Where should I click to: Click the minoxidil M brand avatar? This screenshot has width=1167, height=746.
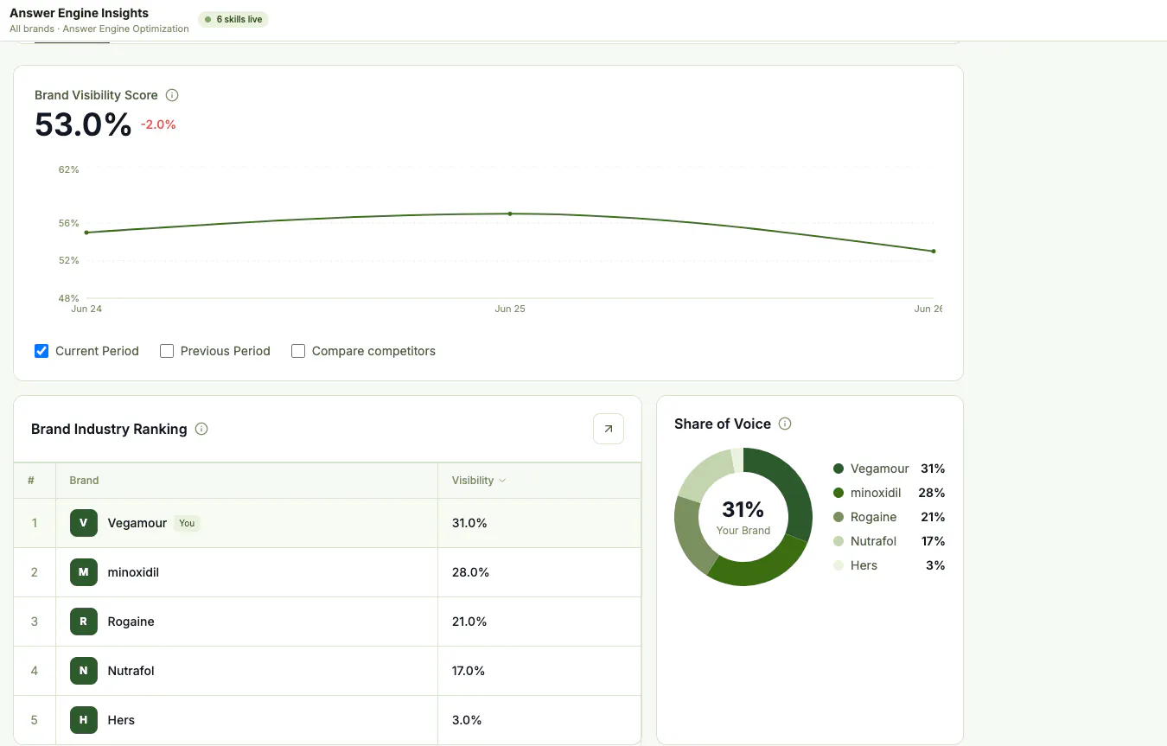click(84, 572)
